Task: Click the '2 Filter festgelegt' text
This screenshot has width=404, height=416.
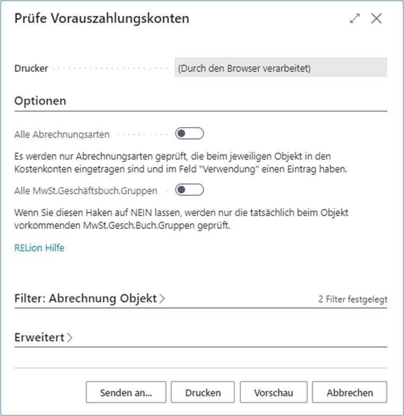Action: pos(353,299)
